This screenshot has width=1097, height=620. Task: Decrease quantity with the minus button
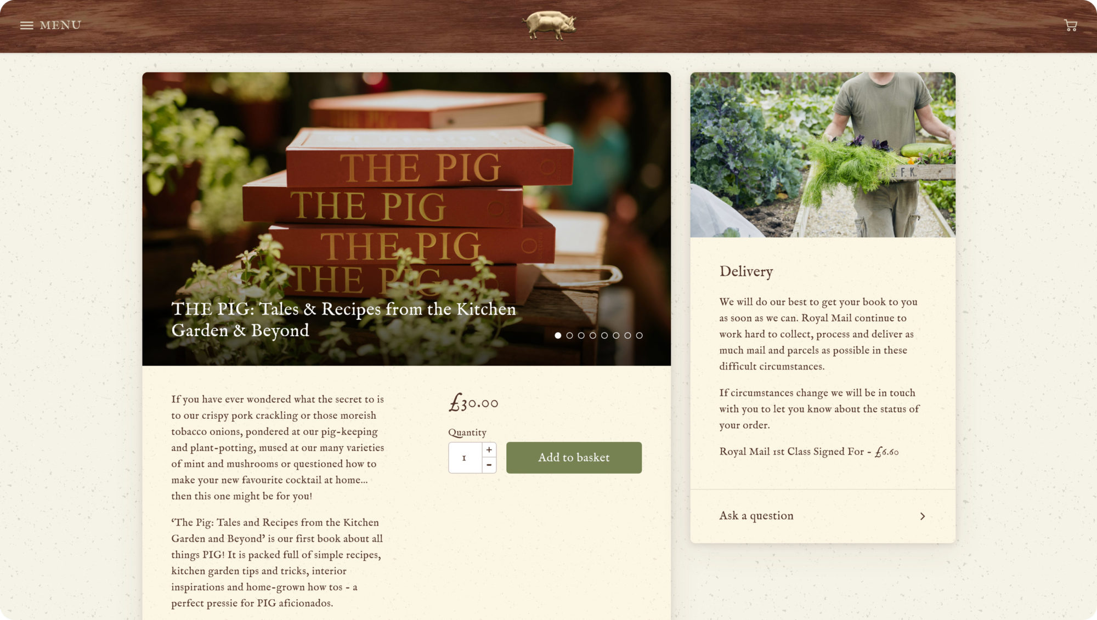tap(489, 465)
